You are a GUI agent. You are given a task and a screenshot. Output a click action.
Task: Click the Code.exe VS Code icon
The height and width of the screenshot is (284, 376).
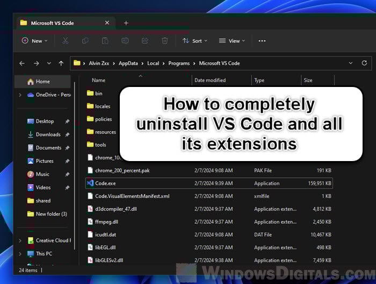point(90,183)
